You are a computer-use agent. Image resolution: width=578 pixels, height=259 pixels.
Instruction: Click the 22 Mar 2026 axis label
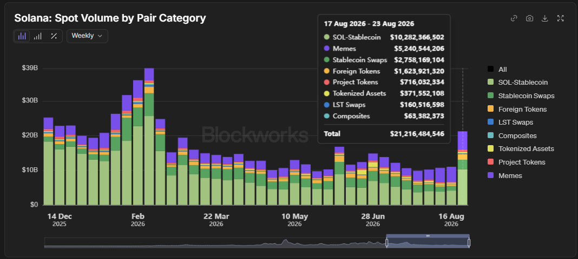click(216, 220)
